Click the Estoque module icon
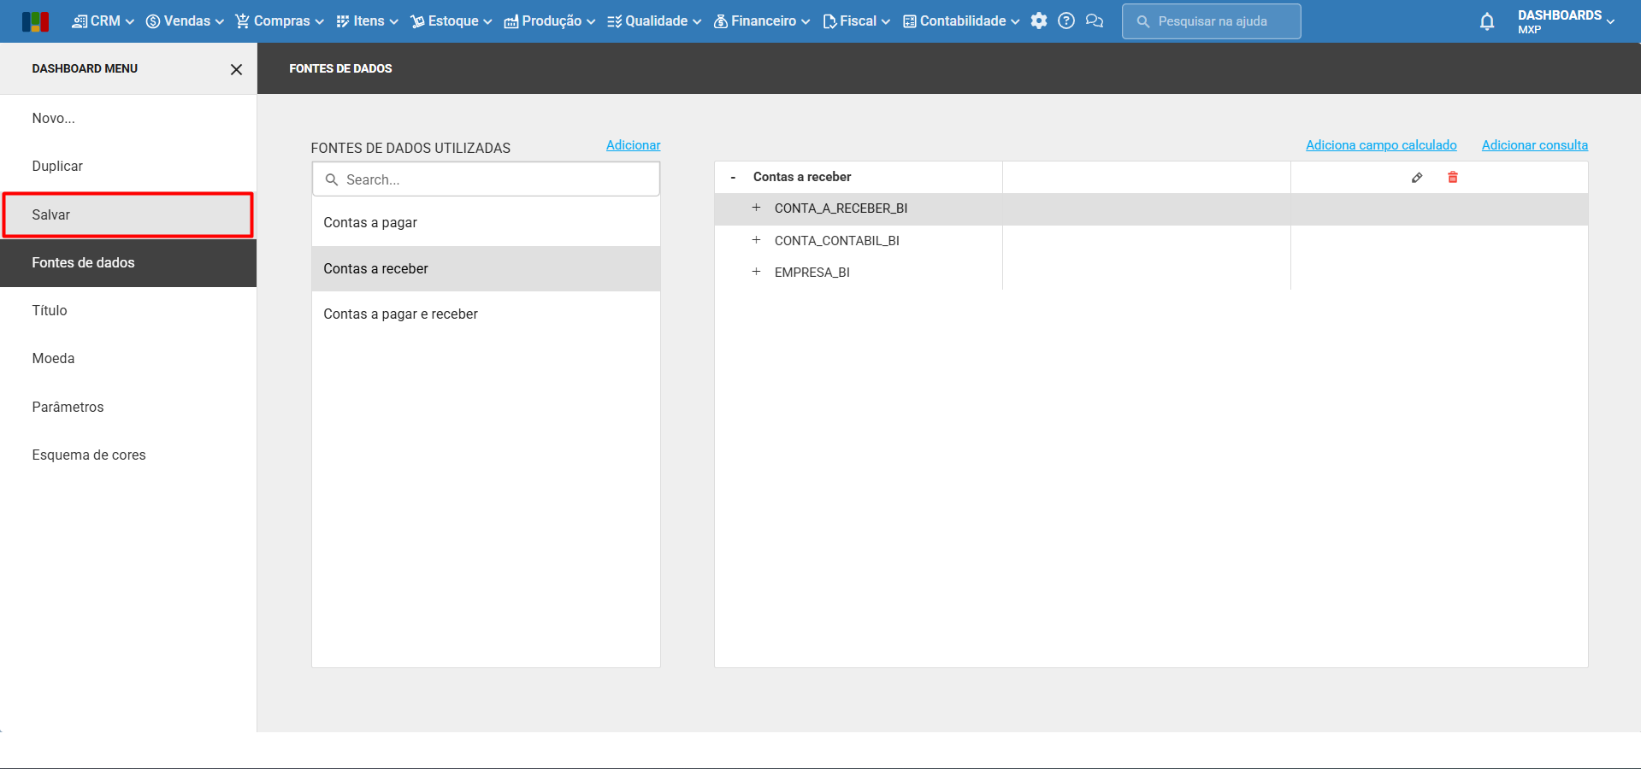This screenshot has width=1641, height=769. click(x=417, y=21)
